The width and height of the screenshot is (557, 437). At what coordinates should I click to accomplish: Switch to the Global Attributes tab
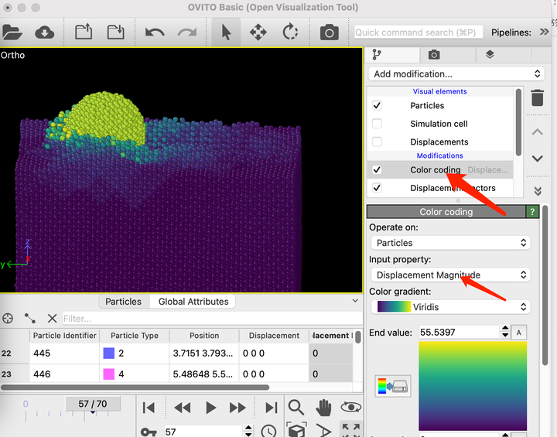pos(193,302)
